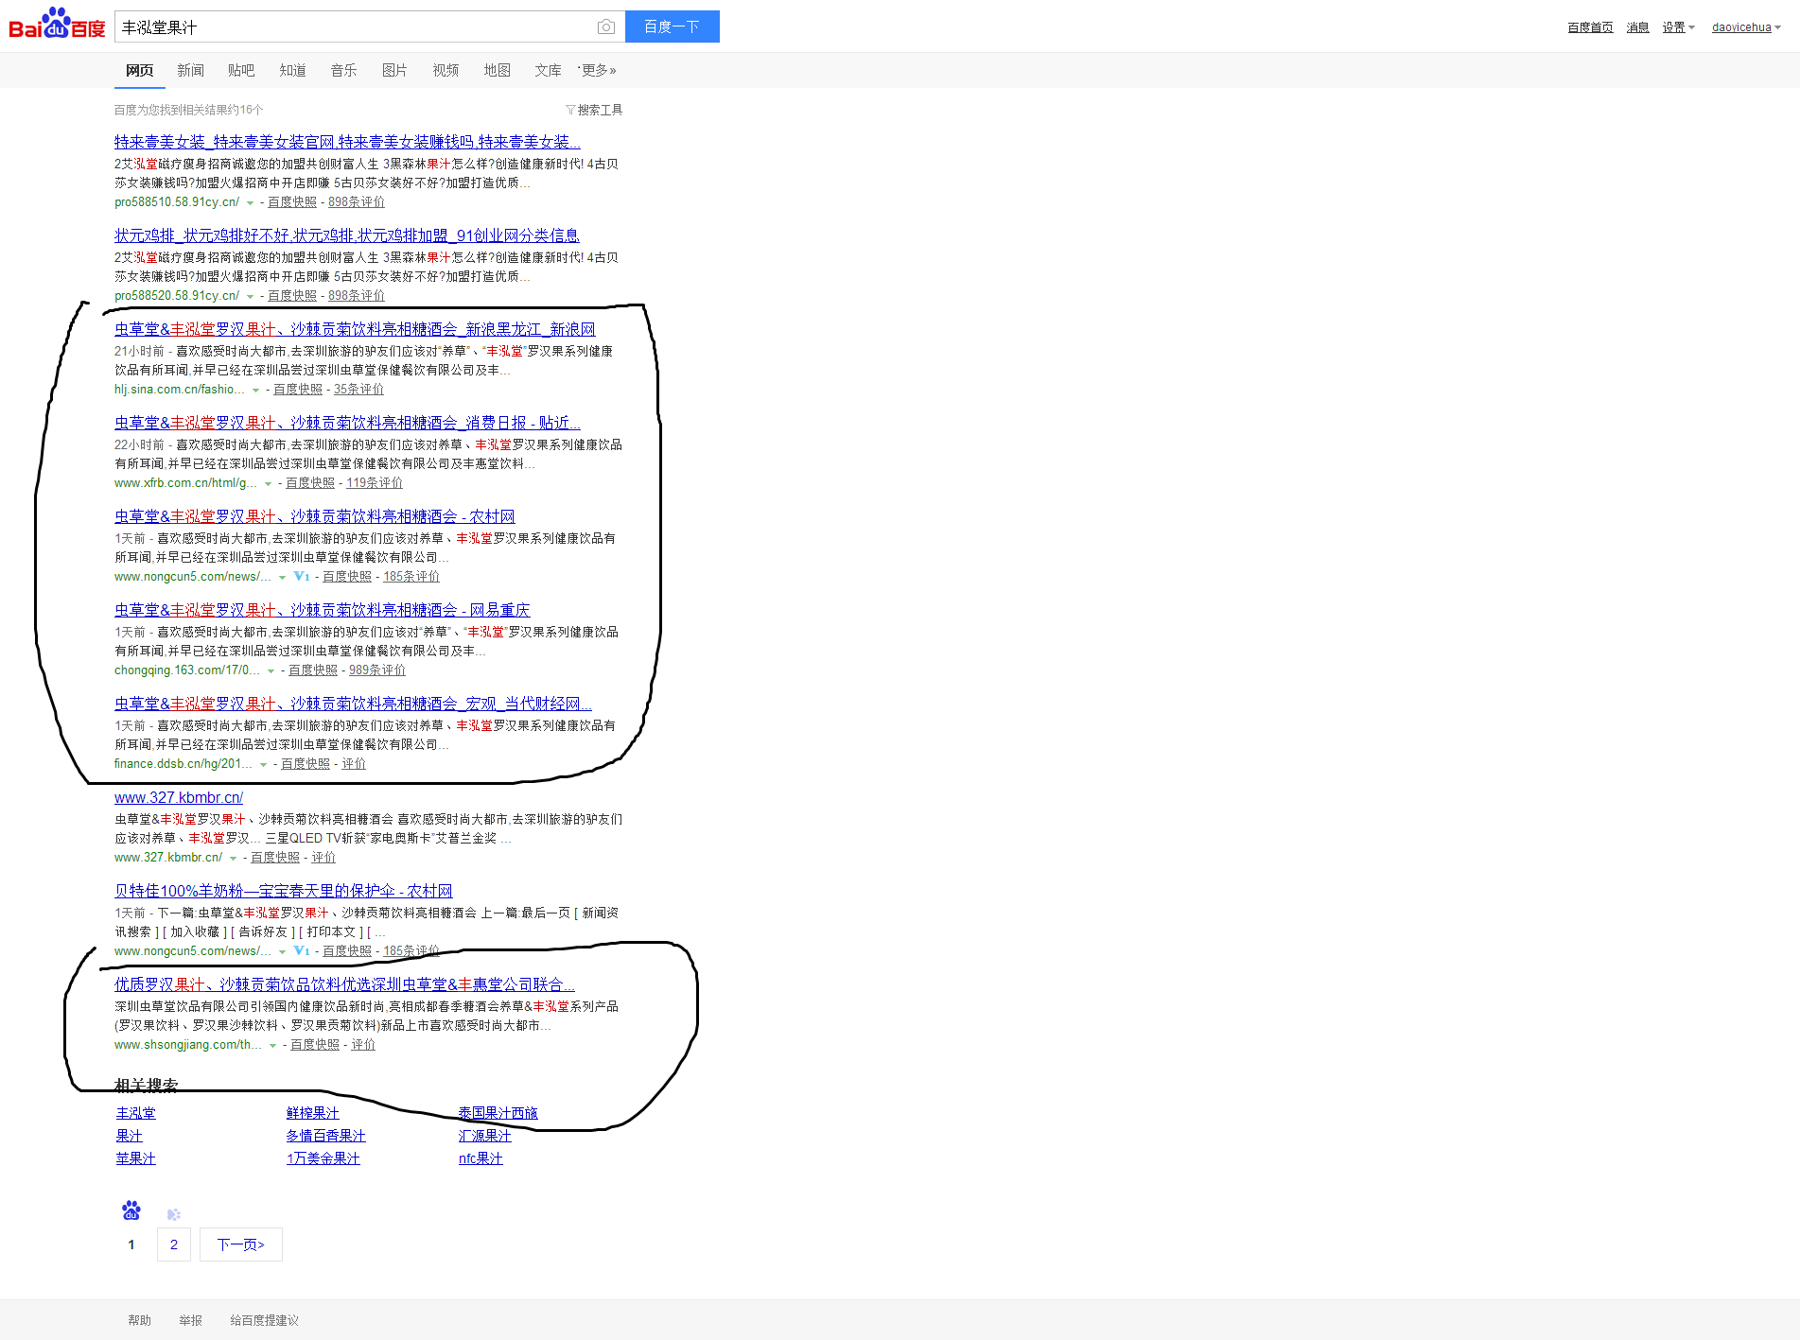Screen dimensions: 1800x1340
Task: Click the V1 badge on 贝特佳 result
Action: coord(302,950)
